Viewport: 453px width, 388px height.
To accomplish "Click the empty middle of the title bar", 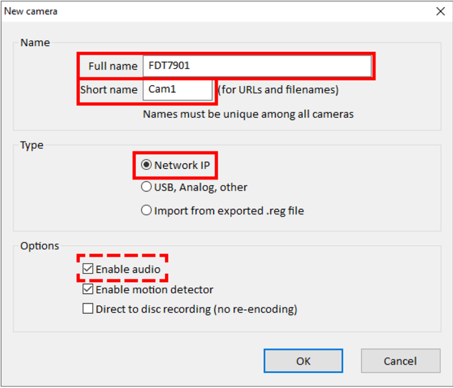I will [227, 11].
